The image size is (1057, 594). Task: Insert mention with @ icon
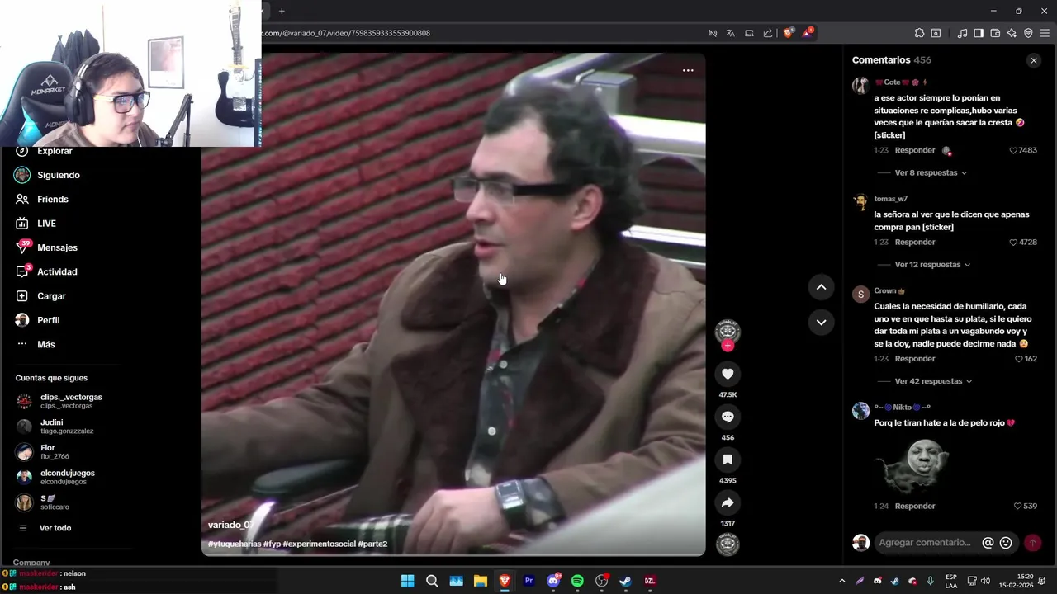click(x=988, y=543)
